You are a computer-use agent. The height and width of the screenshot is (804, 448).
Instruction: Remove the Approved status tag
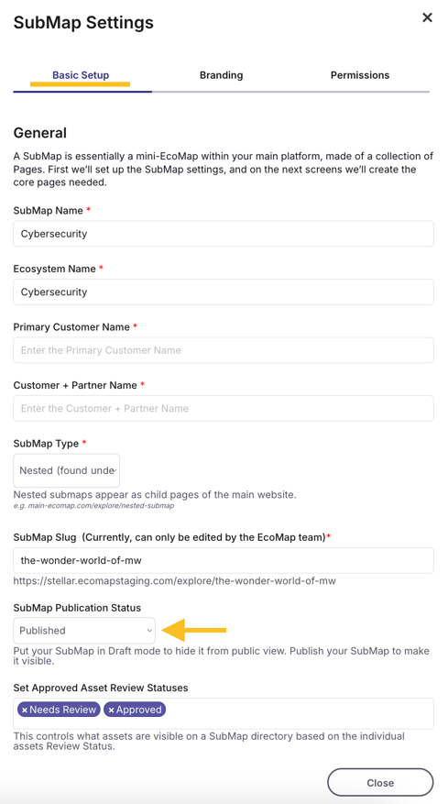click(111, 710)
